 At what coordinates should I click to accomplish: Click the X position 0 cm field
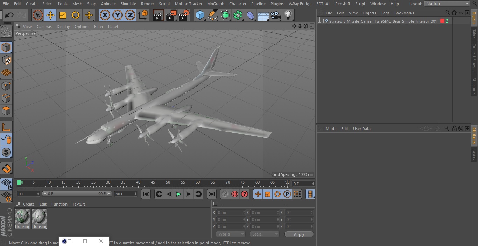pos(231,213)
